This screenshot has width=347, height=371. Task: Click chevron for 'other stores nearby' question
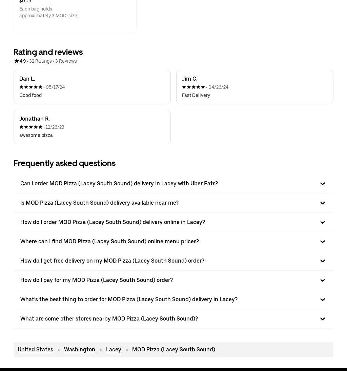(322, 319)
